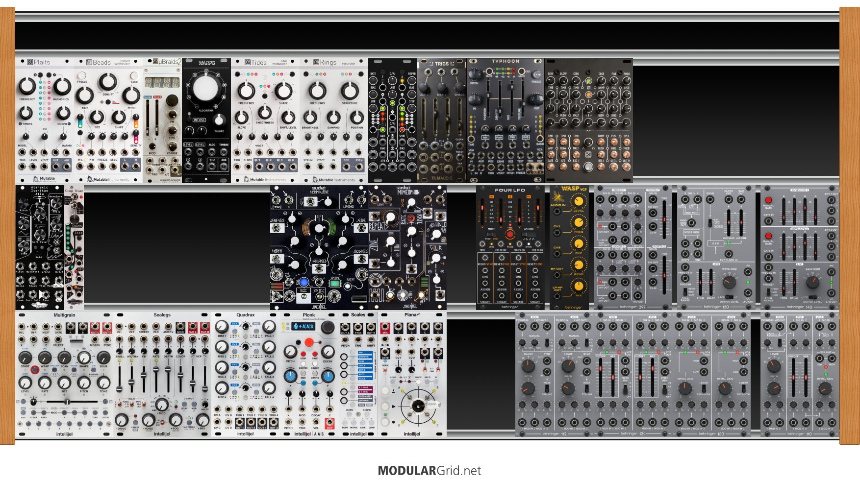Select the Mimeophon module panel
860x481 pixels.
[407, 247]
